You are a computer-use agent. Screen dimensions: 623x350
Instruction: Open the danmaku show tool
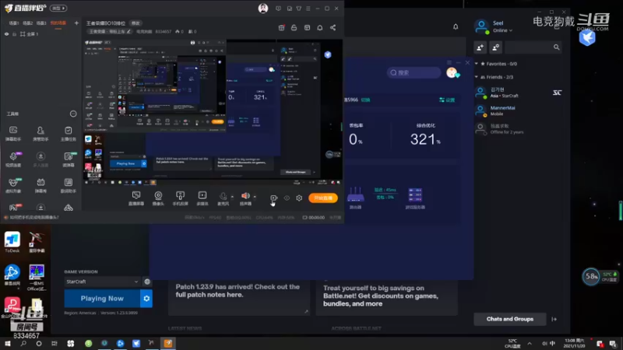point(40,185)
